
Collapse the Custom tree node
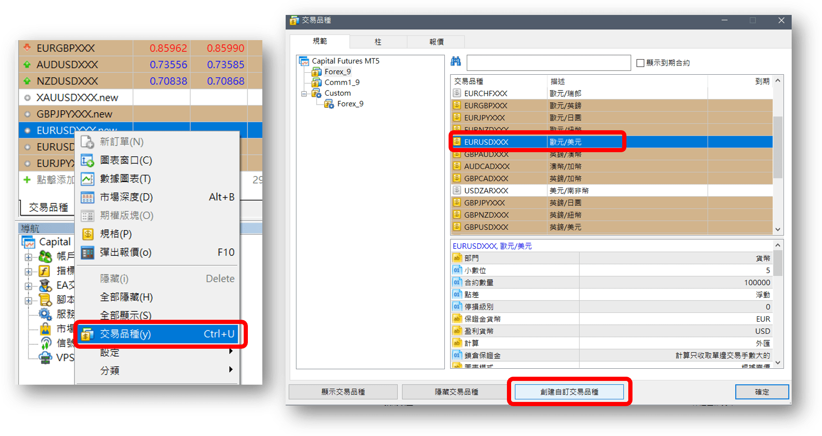pyautogui.click(x=304, y=93)
